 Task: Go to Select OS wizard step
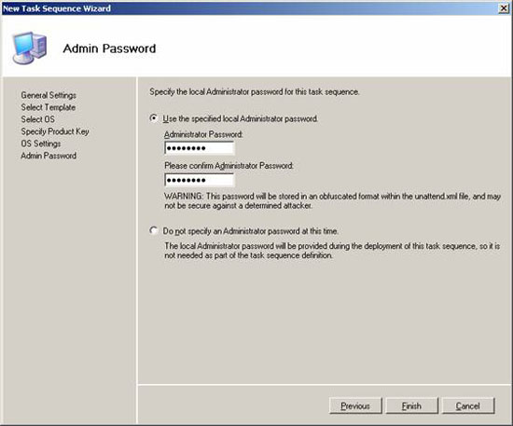click(37, 119)
